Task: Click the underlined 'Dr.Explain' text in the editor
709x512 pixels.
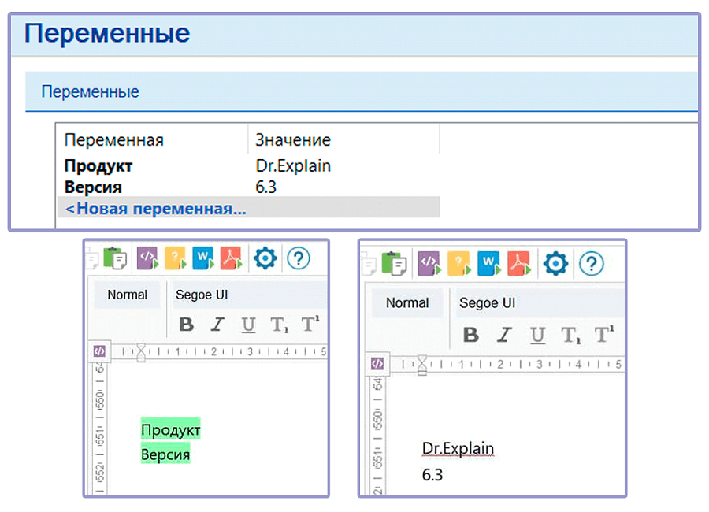Action: tap(458, 448)
